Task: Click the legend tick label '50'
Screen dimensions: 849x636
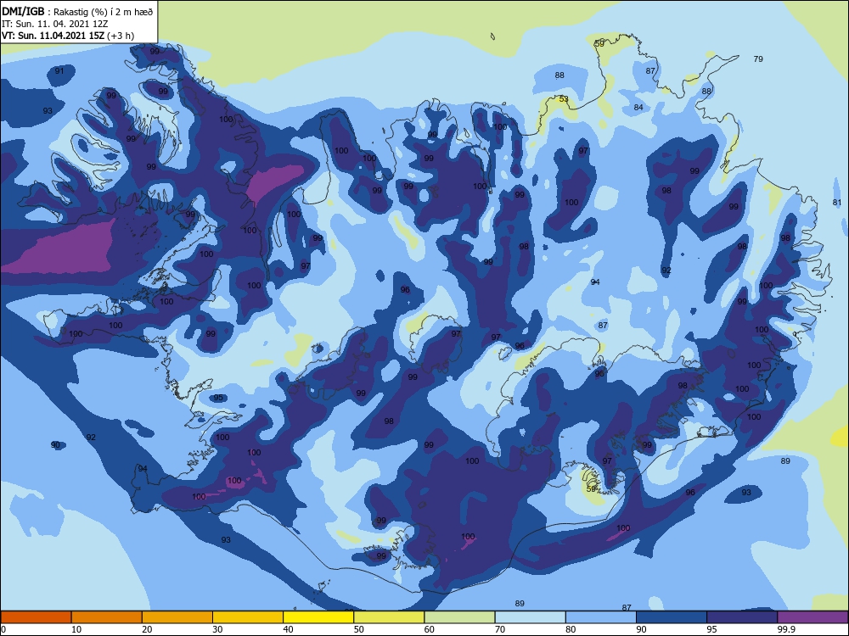Action: tap(359, 629)
